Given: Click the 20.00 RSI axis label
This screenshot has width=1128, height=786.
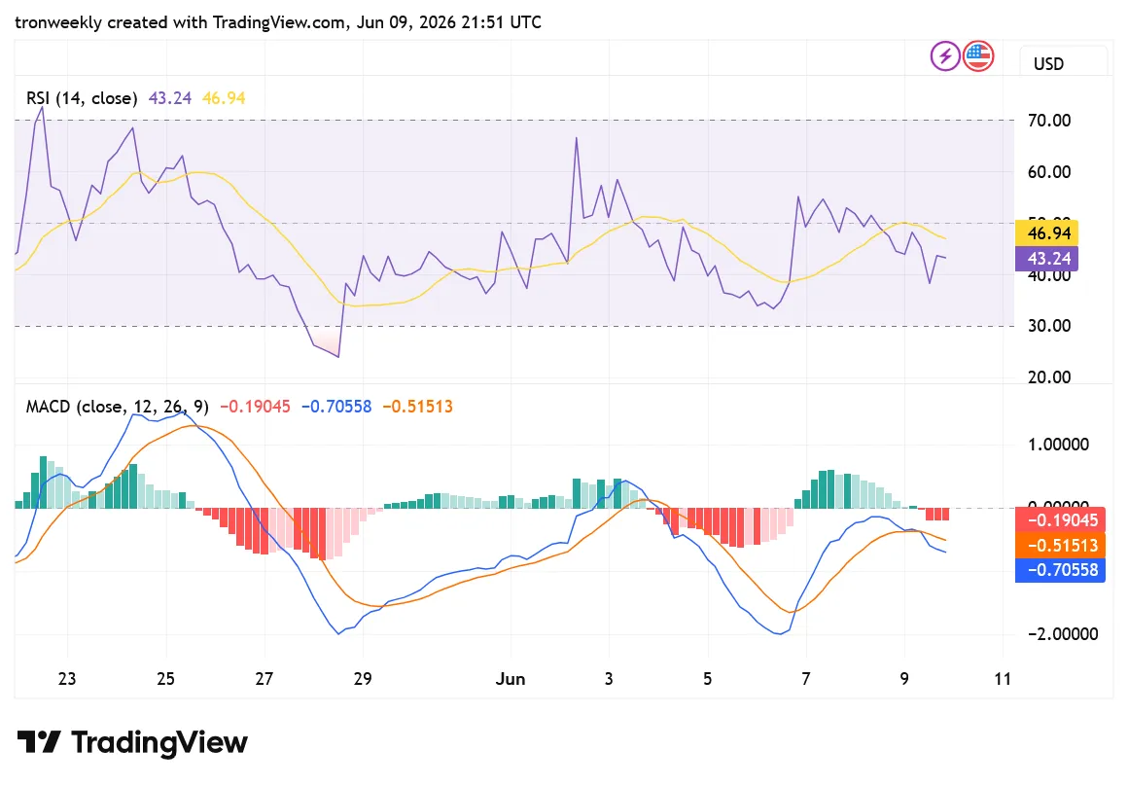Looking at the screenshot, I should pos(1049,377).
